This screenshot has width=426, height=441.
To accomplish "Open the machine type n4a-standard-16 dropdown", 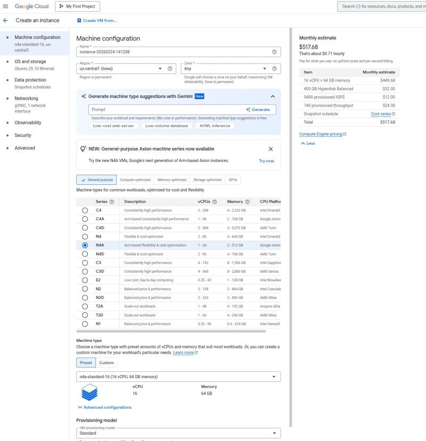I will 178,377.
